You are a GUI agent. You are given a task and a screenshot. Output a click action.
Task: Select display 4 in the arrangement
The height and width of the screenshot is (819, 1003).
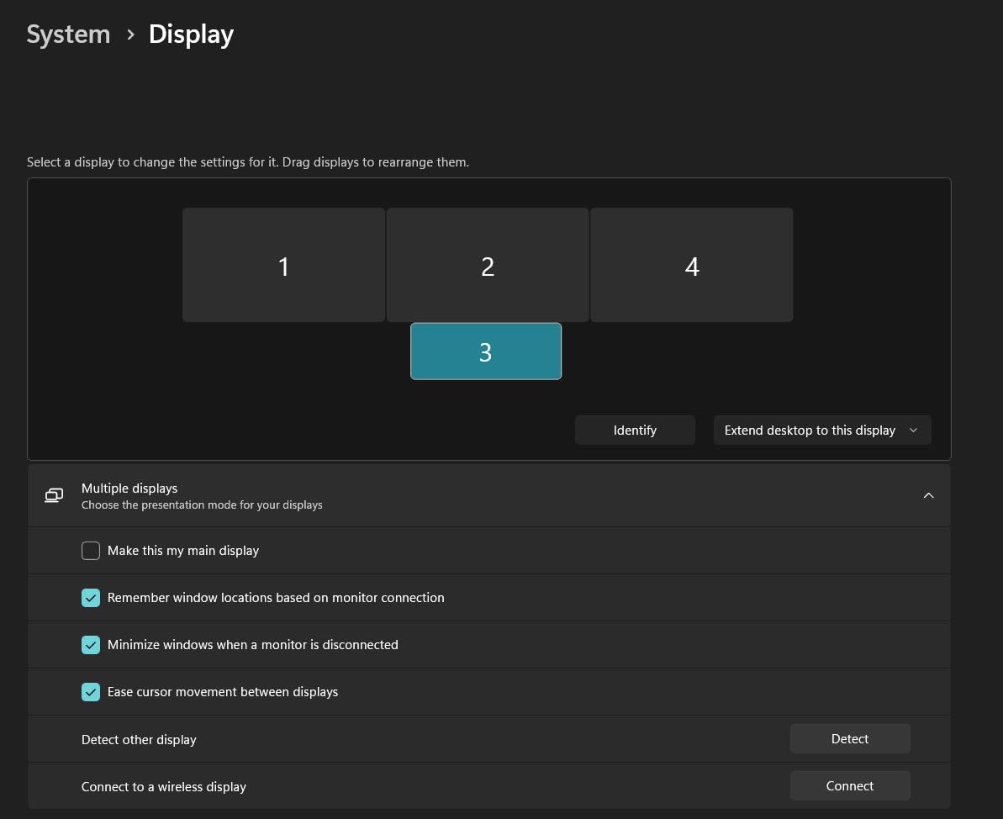(x=692, y=266)
